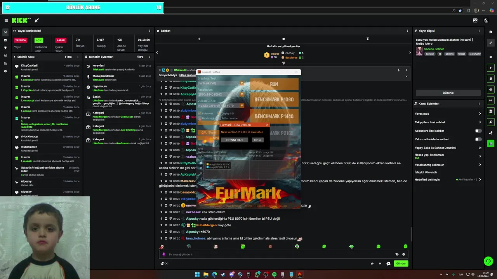Send message with Gönder button
The height and width of the screenshot is (279, 497).
click(x=401, y=263)
